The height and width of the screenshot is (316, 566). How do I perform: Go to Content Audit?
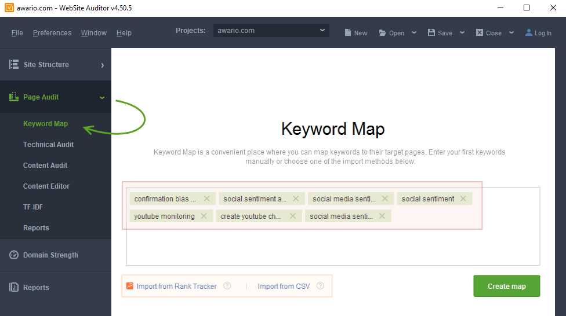coord(45,166)
